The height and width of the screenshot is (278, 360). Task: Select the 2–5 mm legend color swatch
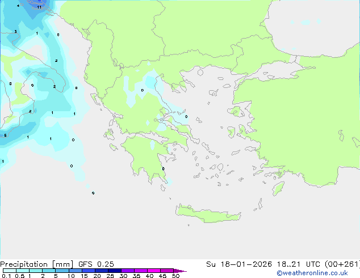49,271
